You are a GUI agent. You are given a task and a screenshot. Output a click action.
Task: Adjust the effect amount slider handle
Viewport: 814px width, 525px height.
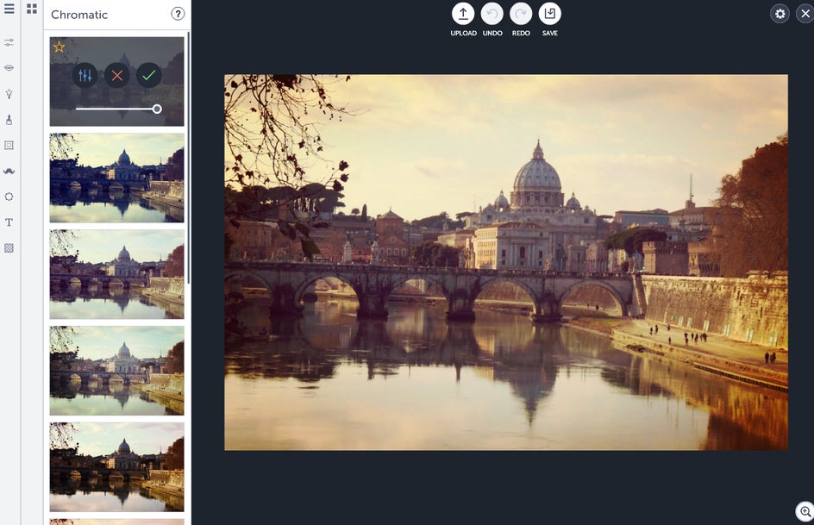[x=157, y=109]
